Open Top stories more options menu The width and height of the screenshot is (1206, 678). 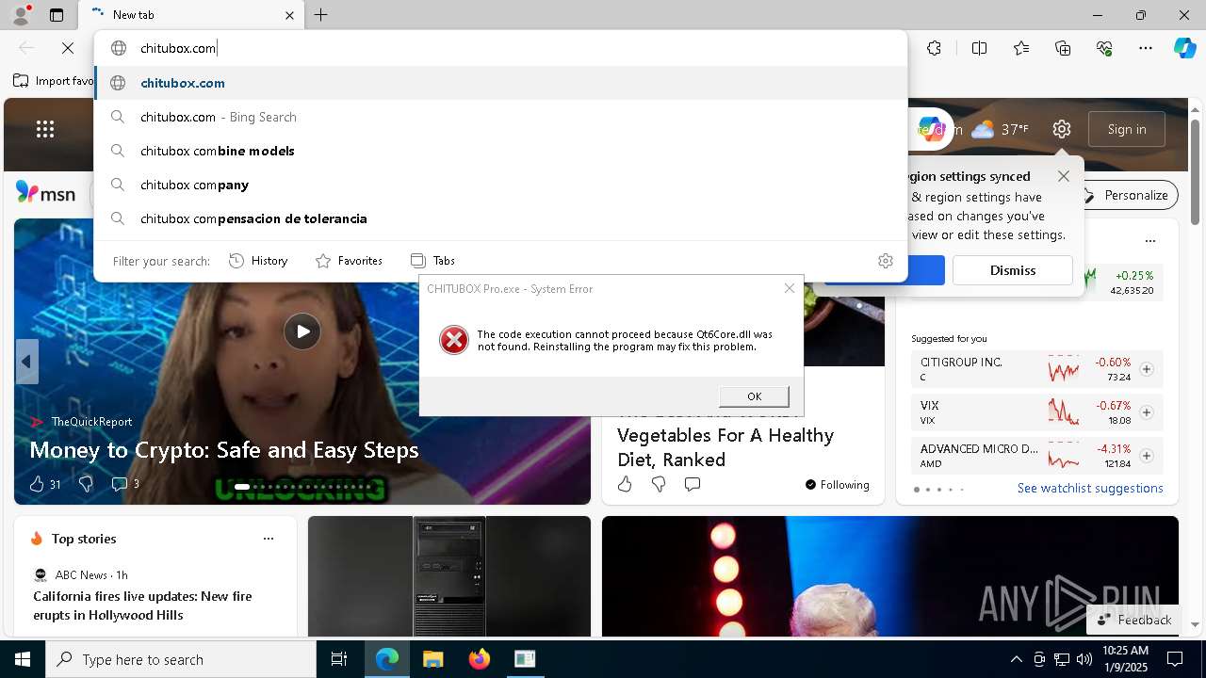[x=269, y=539]
